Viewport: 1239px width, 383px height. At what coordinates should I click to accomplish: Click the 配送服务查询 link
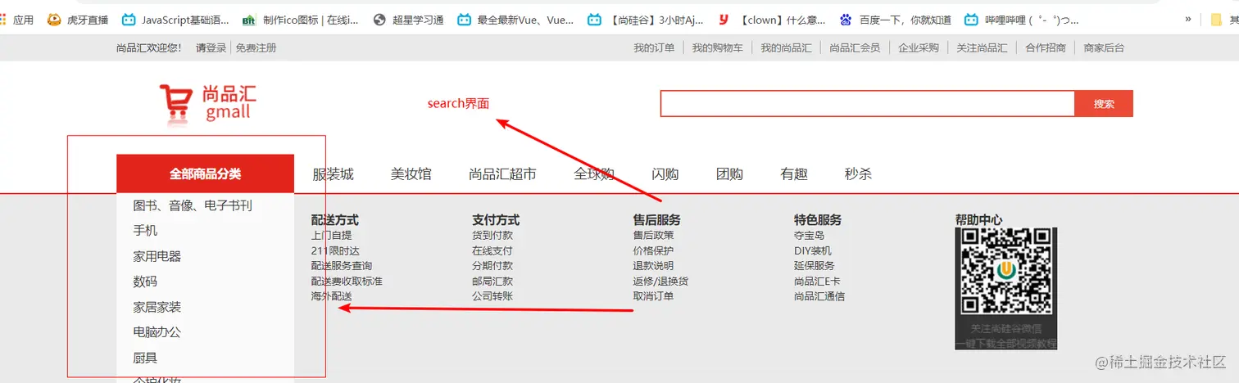click(342, 266)
